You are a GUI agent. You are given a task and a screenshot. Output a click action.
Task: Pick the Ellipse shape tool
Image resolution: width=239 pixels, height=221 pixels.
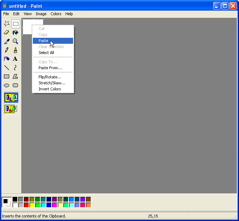point(6,85)
